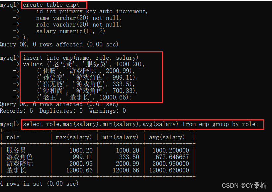Click the '游戏角色' role cell in results
Viewport: 272px width, 192px height.
click(19, 157)
